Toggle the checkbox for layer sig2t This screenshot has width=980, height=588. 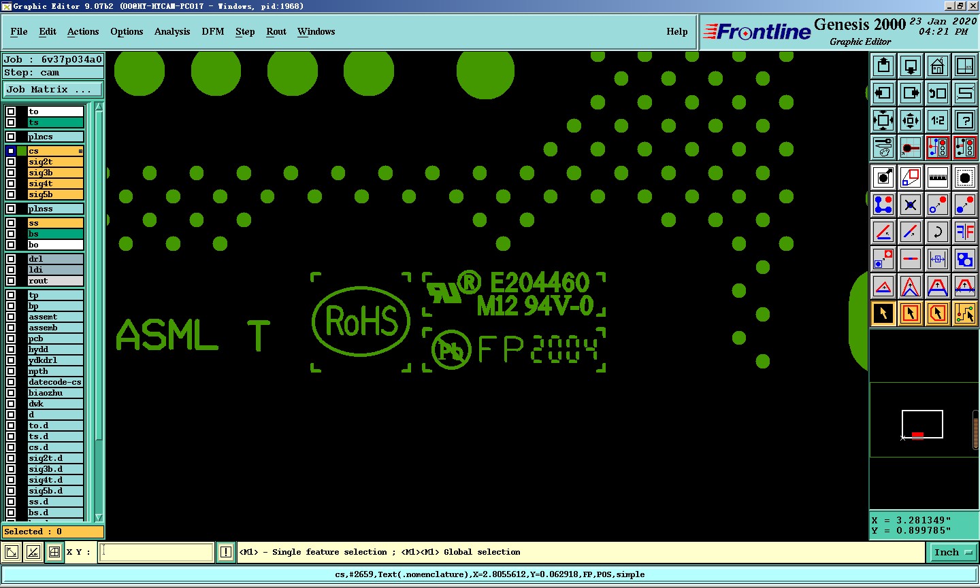pyautogui.click(x=11, y=162)
